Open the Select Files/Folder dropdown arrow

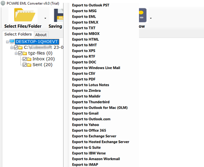[45, 18]
